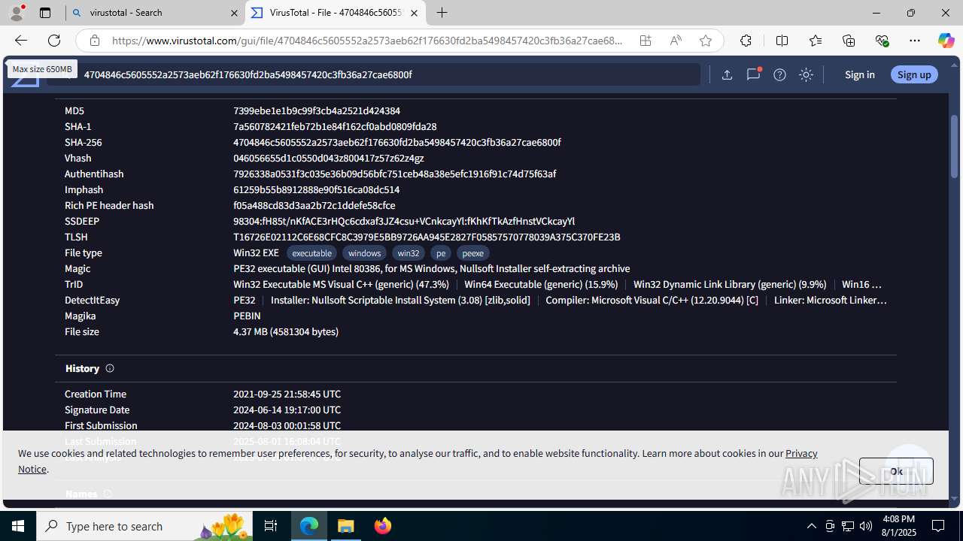Click the Sign up button

click(914, 74)
